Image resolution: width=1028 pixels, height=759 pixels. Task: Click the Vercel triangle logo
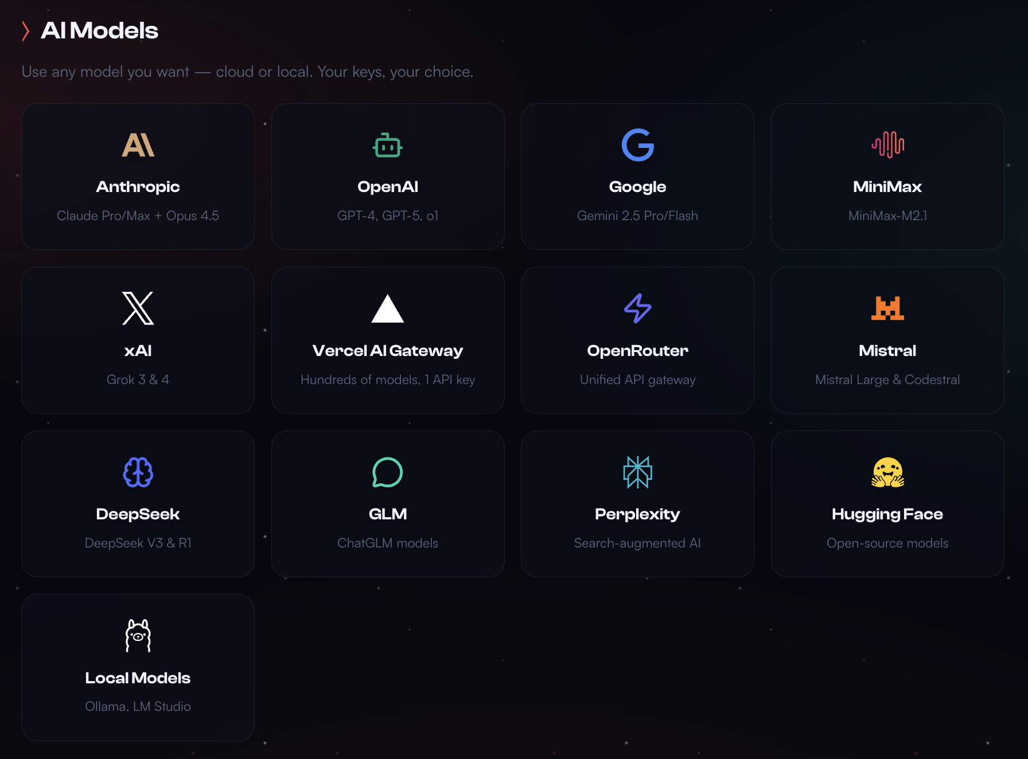coord(388,308)
